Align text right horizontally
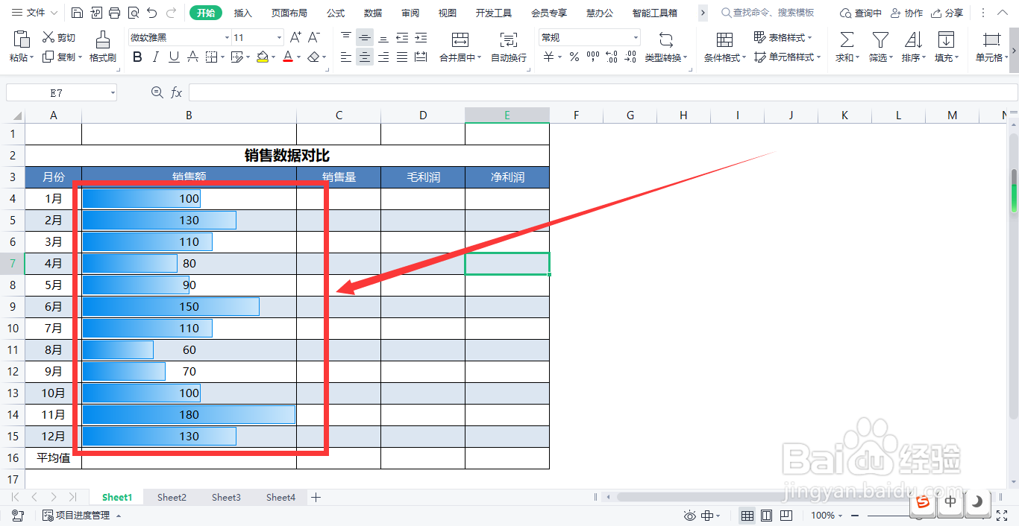 pos(383,57)
